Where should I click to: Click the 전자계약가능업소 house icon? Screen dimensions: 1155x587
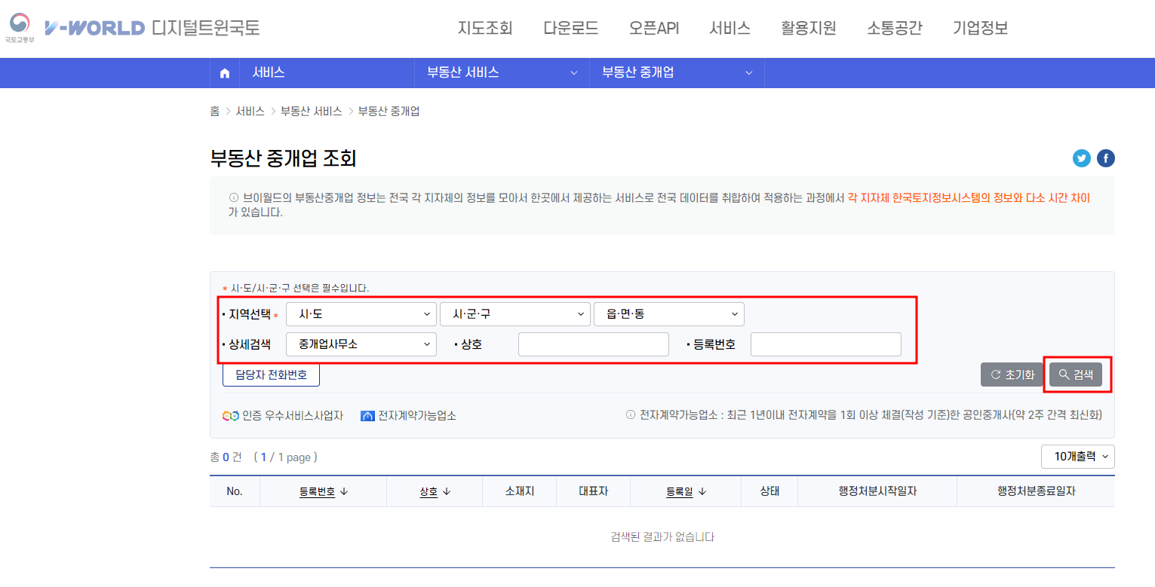coord(367,414)
